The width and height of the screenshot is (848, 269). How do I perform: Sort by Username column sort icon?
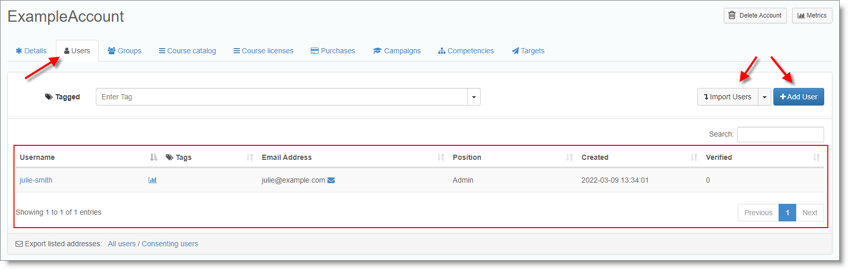pos(153,157)
